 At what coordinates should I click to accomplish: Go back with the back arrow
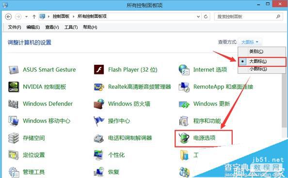tap(8, 16)
